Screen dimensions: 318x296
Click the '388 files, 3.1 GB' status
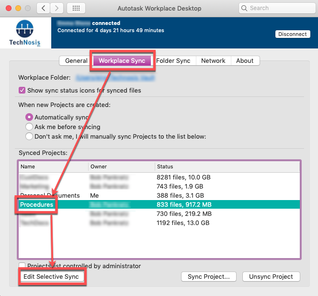180,195
